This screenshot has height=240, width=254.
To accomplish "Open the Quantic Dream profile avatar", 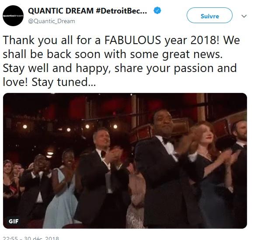I will [13, 16].
